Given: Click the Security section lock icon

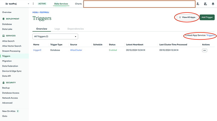Looking at the screenshot, I should [3, 83].
